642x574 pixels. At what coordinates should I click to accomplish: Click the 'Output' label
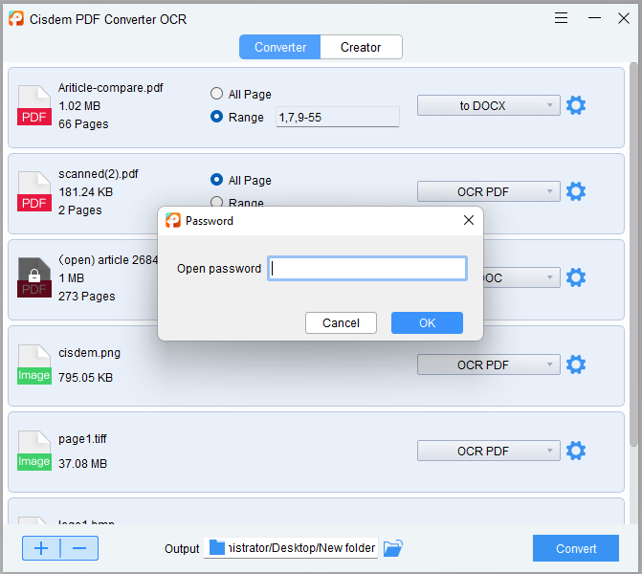[x=182, y=548]
